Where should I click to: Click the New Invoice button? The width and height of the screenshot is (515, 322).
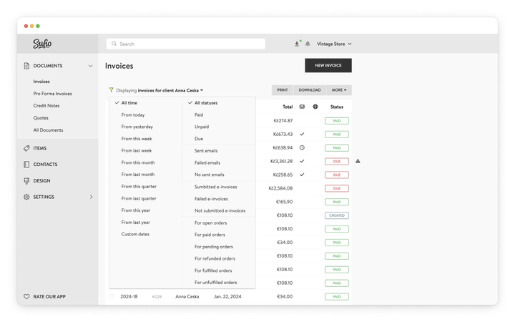coord(328,65)
